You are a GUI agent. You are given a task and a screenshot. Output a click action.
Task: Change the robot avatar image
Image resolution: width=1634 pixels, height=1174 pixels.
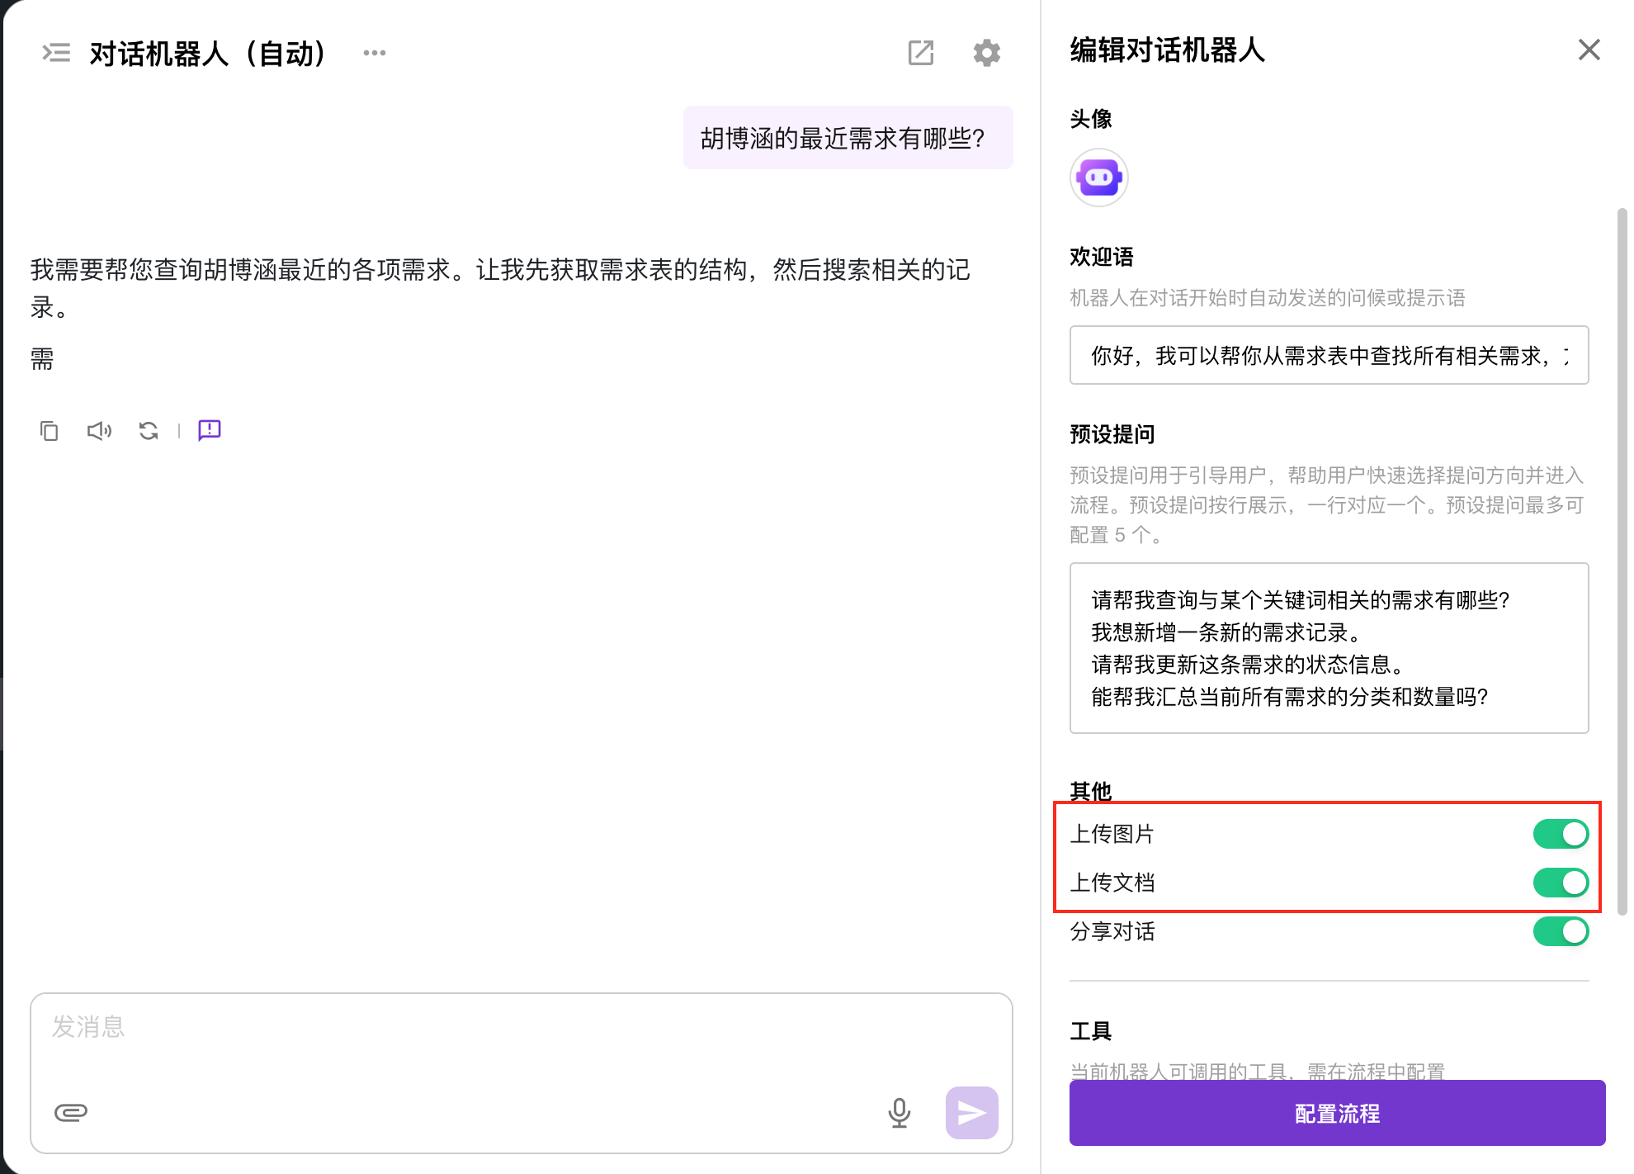pos(1098,178)
